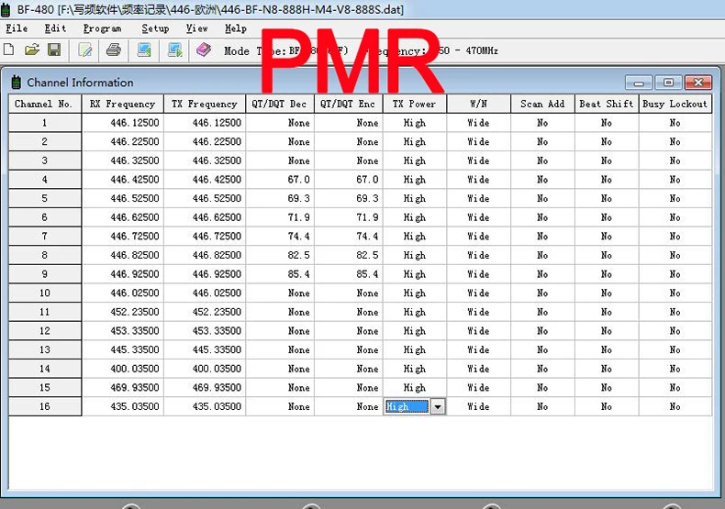
Task: Click the read from radio icon
Action: click(144, 50)
